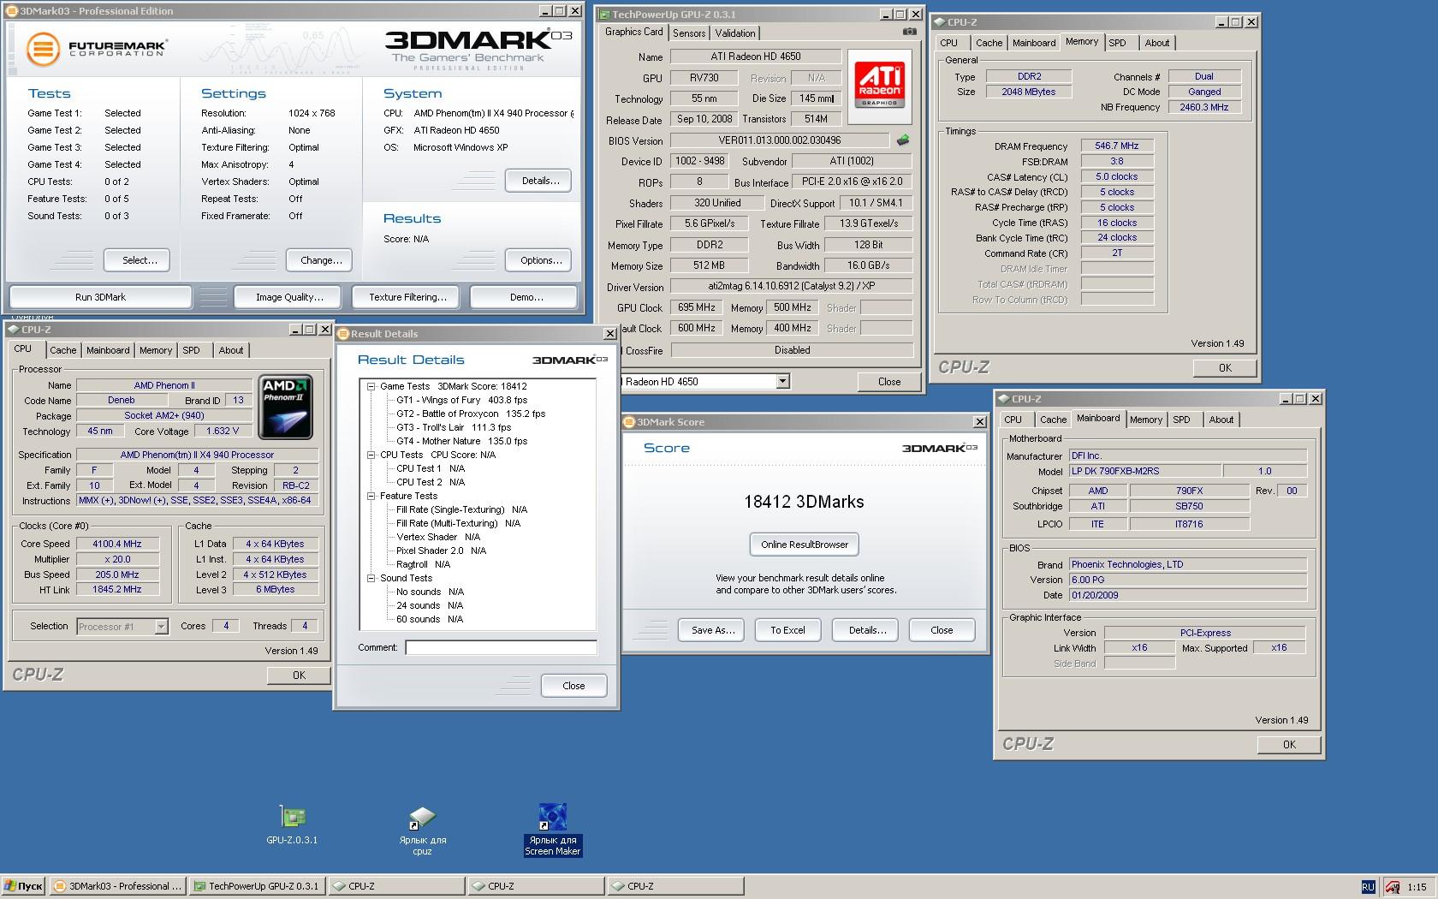Screen dimensions: 1438x899
Task: Click DRAM Frequency 546.7 MHz value
Action: [x=1117, y=146]
